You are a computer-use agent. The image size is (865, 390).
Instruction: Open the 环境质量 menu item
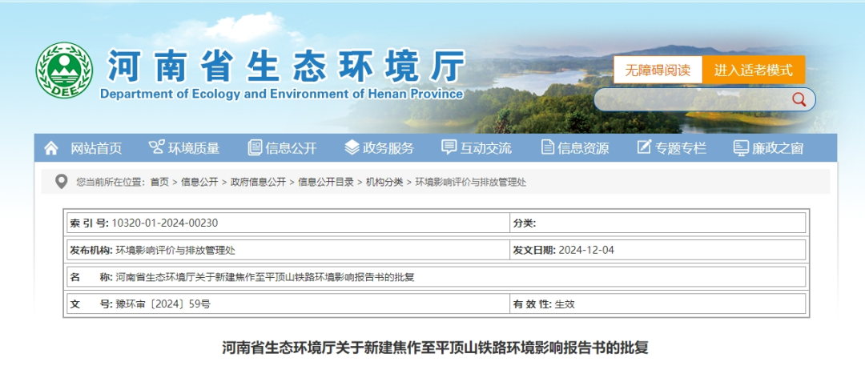[x=194, y=148]
